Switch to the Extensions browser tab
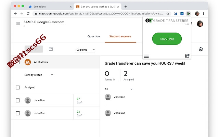The width and height of the screenshot is (219, 137). (x=50, y=7)
